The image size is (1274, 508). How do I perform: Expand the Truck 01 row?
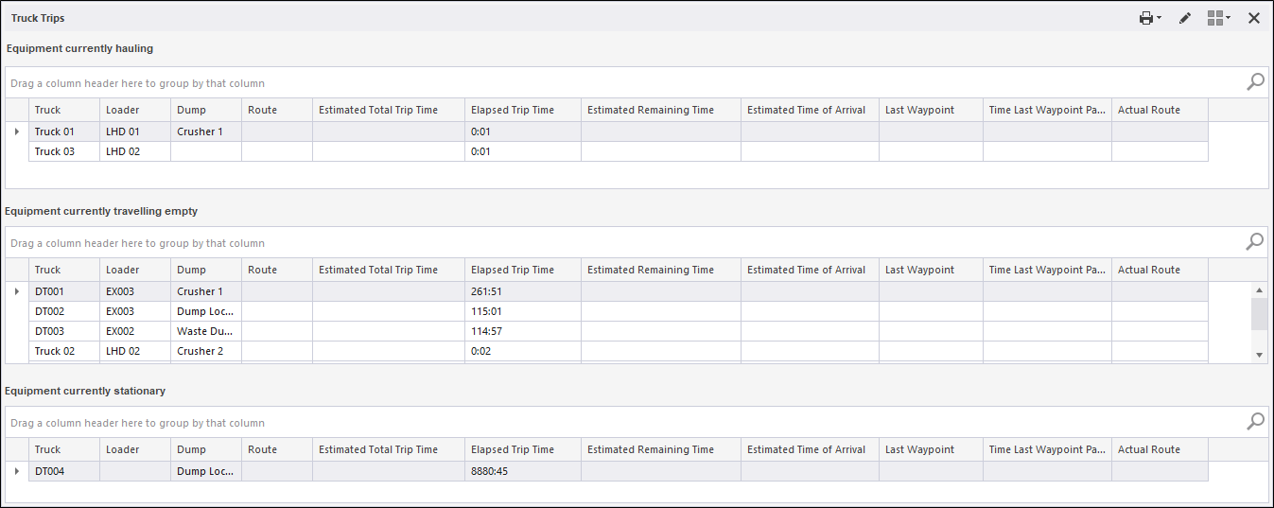coord(17,131)
